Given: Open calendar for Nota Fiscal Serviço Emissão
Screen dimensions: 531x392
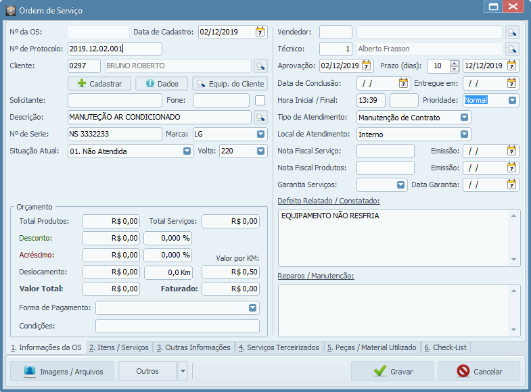Looking at the screenshot, I should (511, 151).
